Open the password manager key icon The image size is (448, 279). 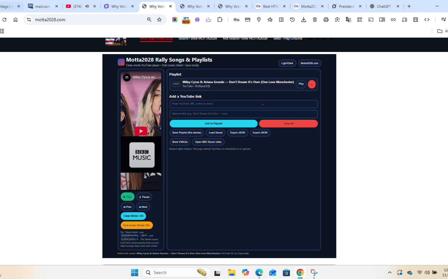[236, 20]
